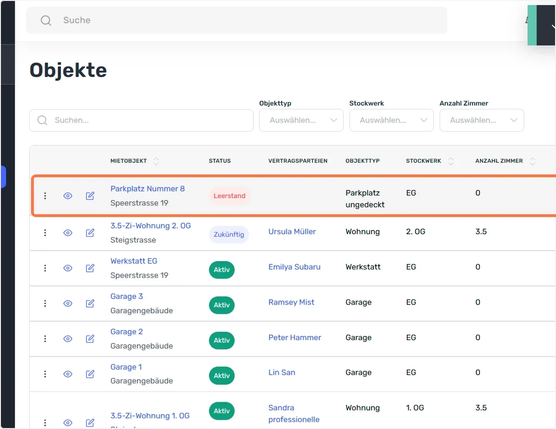This screenshot has height=429, width=556.
Task: Open the Objekttyp filter dropdown
Action: point(301,120)
